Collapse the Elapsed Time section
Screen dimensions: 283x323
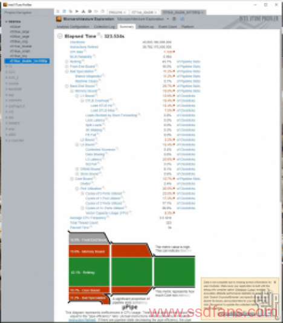coord(60,36)
